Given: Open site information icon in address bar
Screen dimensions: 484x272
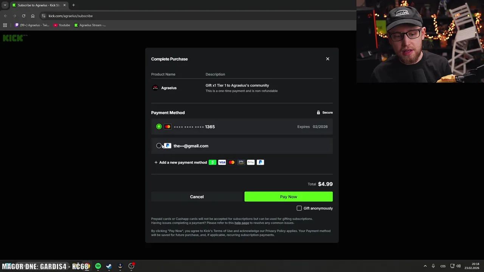Looking at the screenshot, I should 43,16.
